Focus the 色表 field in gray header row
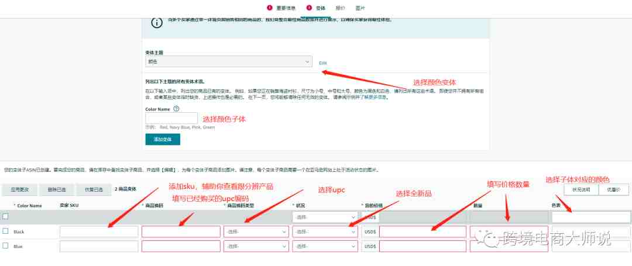 click(x=591, y=217)
